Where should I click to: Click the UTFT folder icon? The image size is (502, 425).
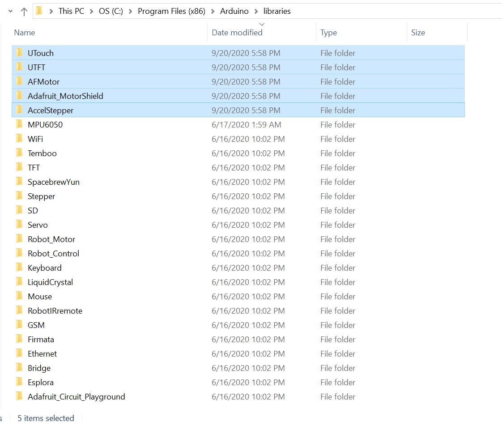pyautogui.click(x=20, y=67)
